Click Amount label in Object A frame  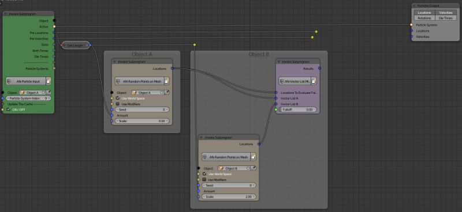122,115
